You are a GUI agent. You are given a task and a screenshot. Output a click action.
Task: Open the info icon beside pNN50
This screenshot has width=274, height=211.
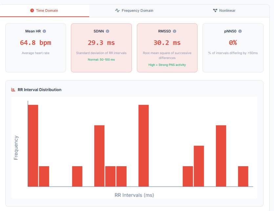[240, 31]
